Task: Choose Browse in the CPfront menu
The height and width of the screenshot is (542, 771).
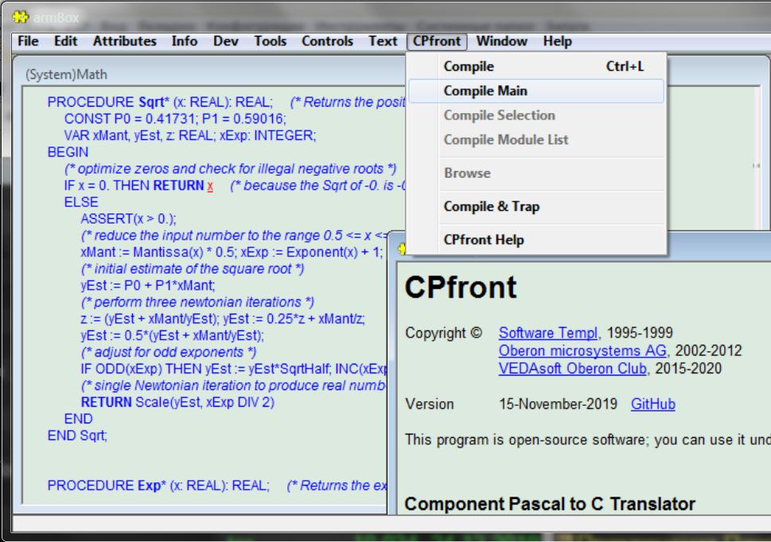Action: pos(536,174)
